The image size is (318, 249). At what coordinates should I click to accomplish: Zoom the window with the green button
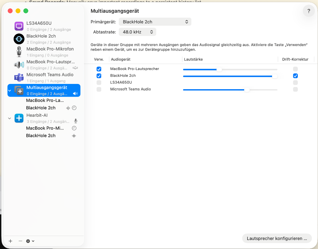26,11
